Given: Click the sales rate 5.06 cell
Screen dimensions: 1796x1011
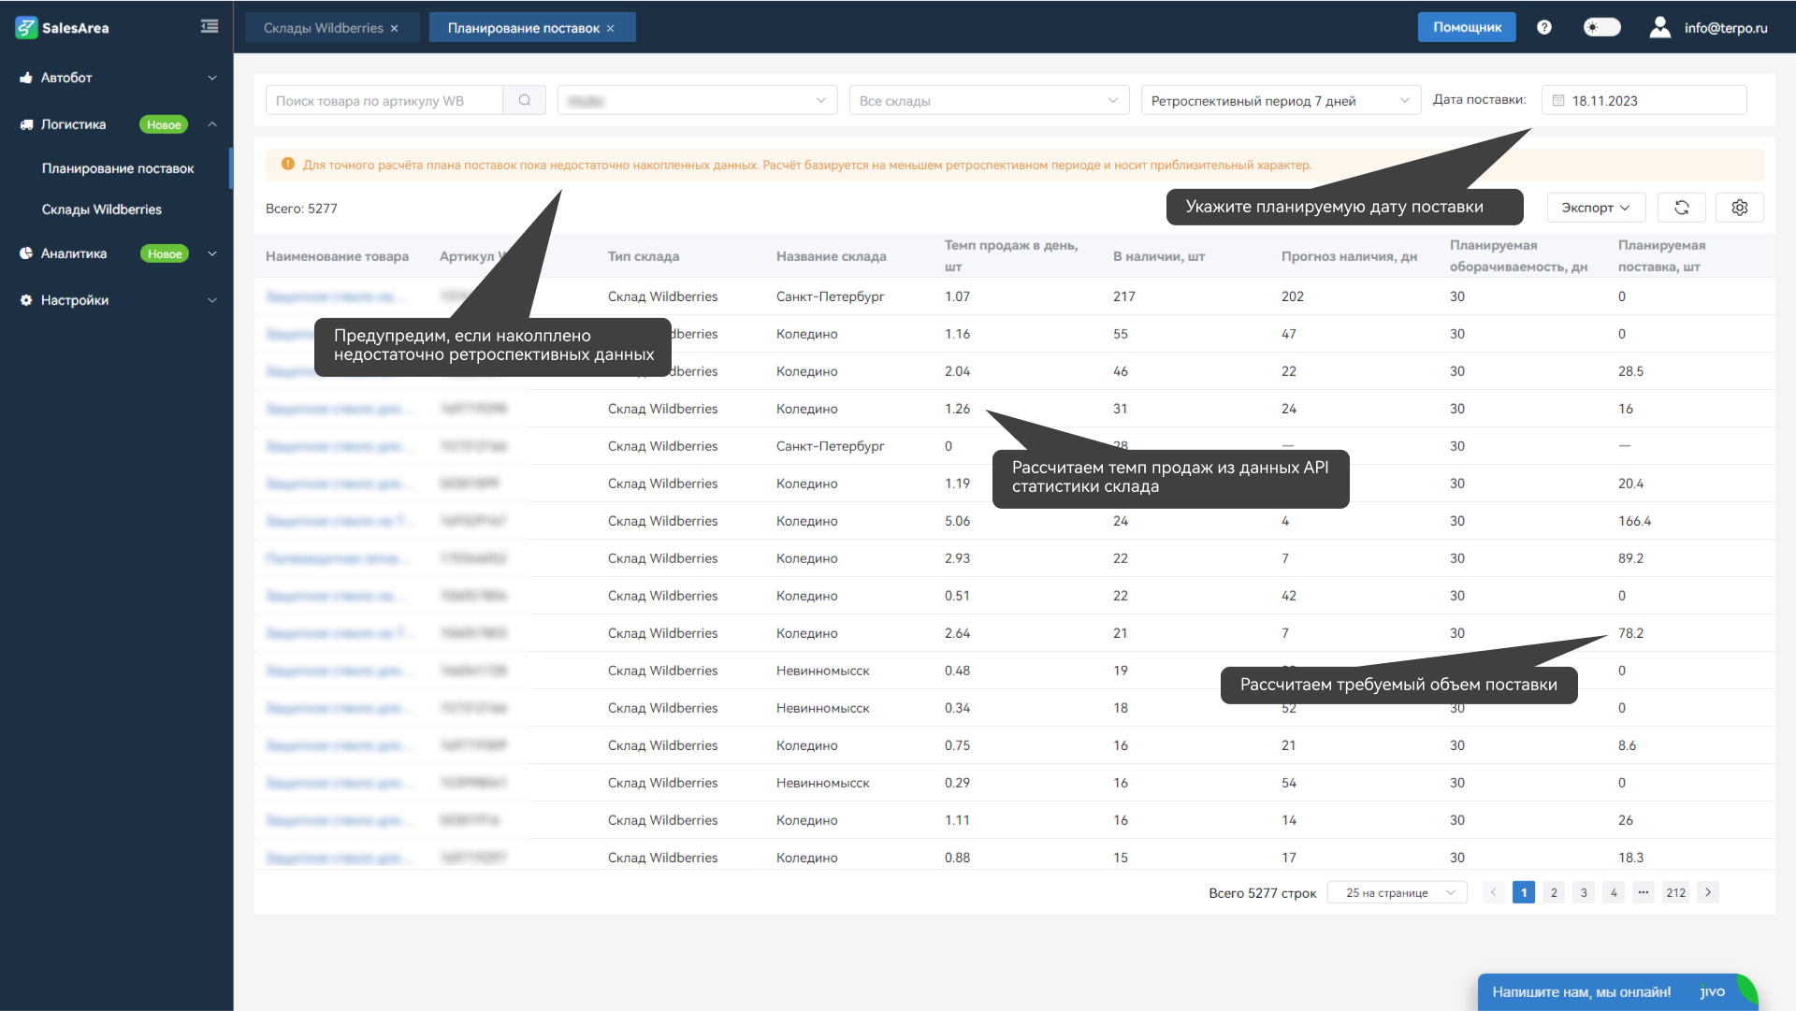Looking at the screenshot, I should coord(958,521).
